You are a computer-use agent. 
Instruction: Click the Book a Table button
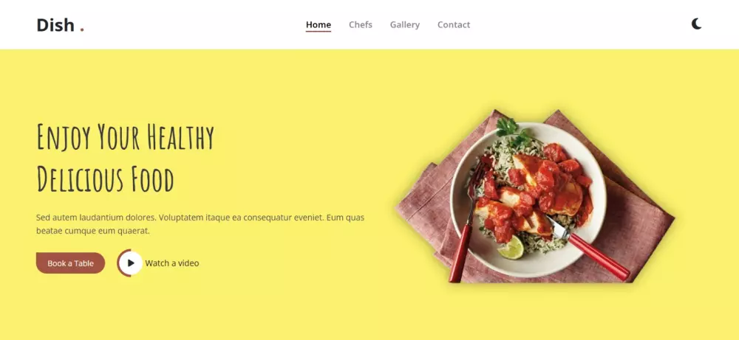pyautogui.click(x=70, y=263)
